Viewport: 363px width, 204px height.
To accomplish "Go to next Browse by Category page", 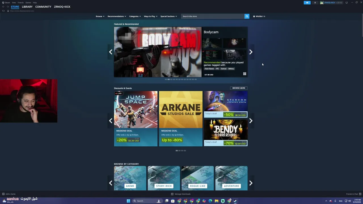I will pyautogui.click(x=251, y=183).
